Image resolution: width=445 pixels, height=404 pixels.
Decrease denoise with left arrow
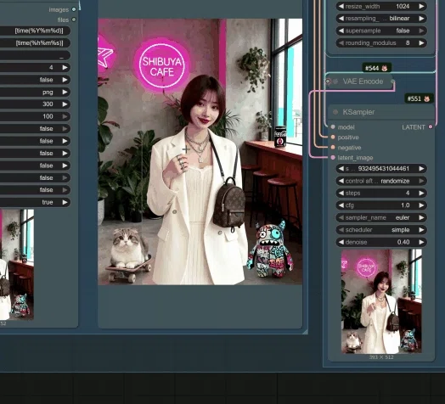tap(341, 242)
